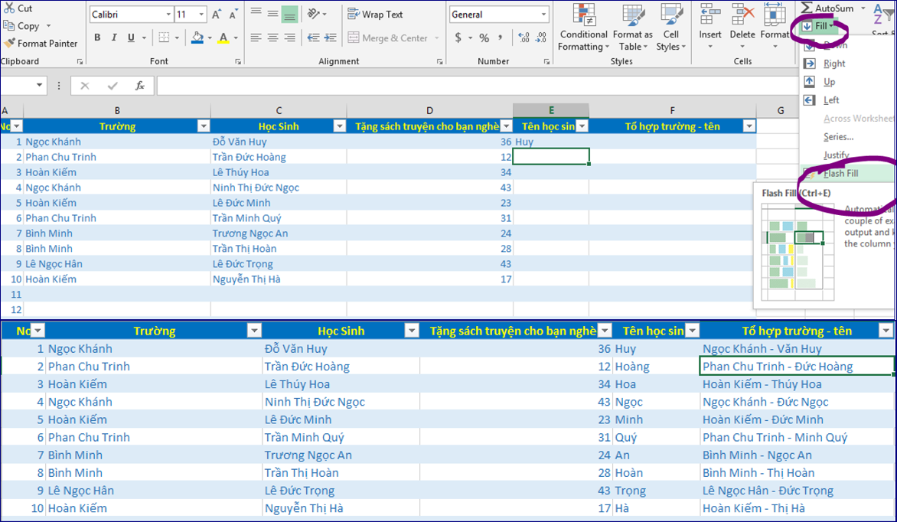Click the Increase Font Size icon

[217, 15]
